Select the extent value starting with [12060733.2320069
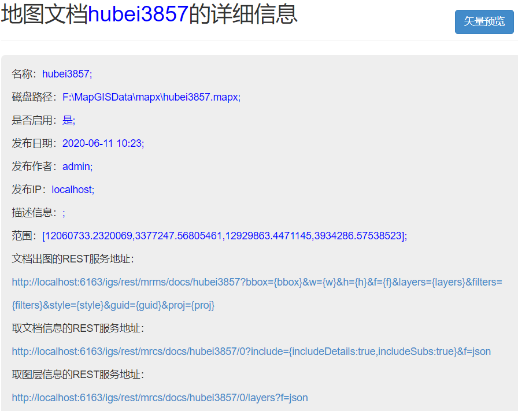 224,236
